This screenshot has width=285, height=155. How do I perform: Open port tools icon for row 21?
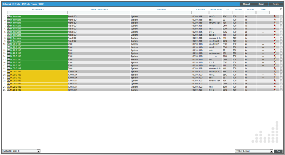click(275, 77)
